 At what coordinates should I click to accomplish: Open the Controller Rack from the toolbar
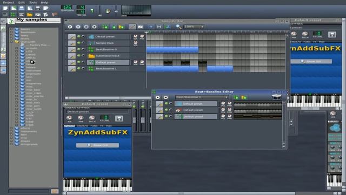coord(54,15)
